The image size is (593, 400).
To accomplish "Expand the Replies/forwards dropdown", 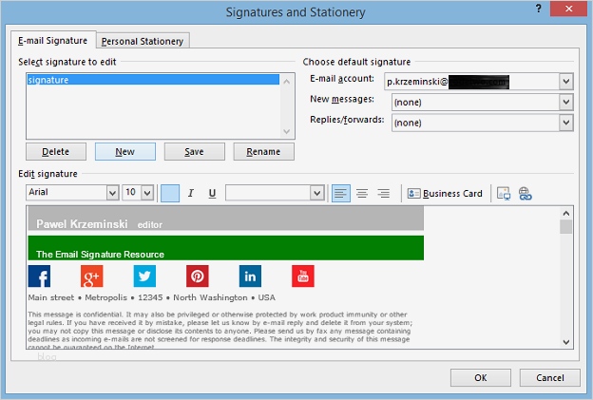I will (565, 123).
